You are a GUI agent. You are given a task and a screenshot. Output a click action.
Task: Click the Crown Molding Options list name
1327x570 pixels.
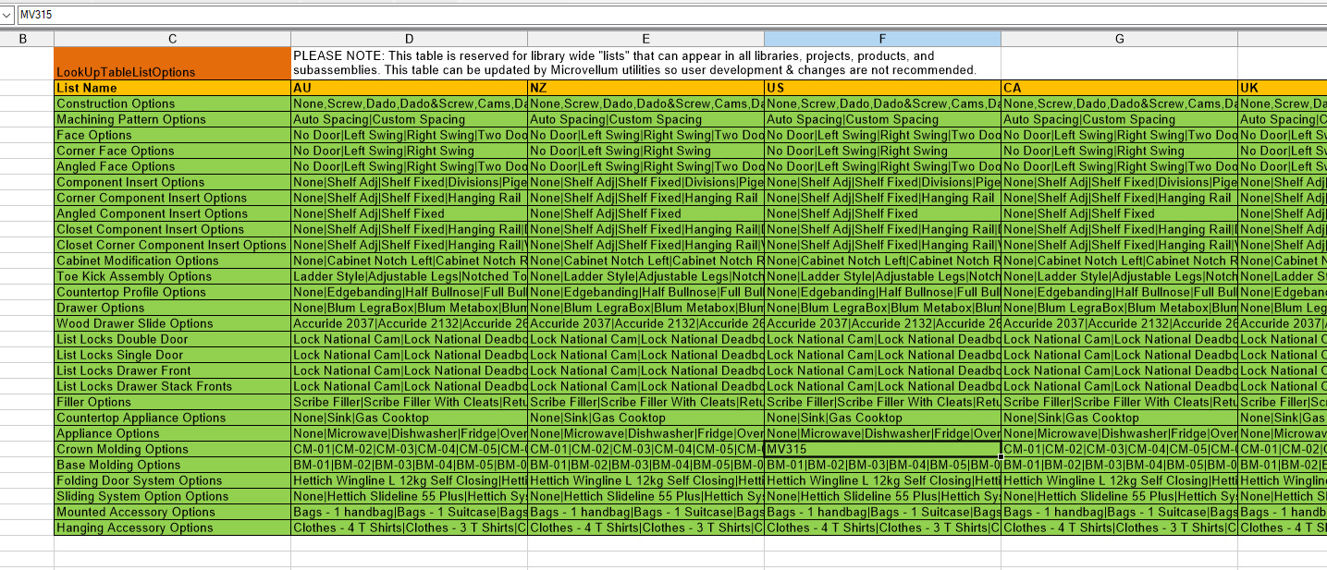click(x=172, y=449)
